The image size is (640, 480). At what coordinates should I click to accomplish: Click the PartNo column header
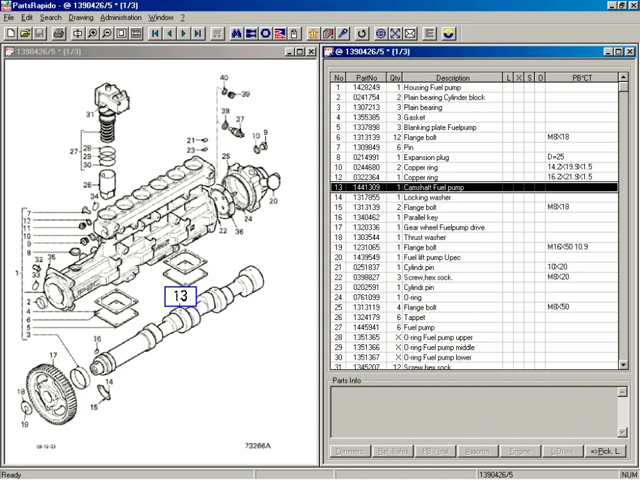[367, 78]
